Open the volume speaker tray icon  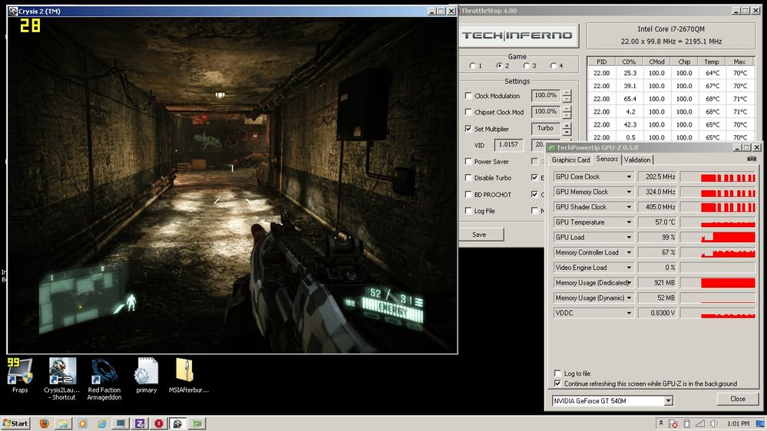pos(714,423)
